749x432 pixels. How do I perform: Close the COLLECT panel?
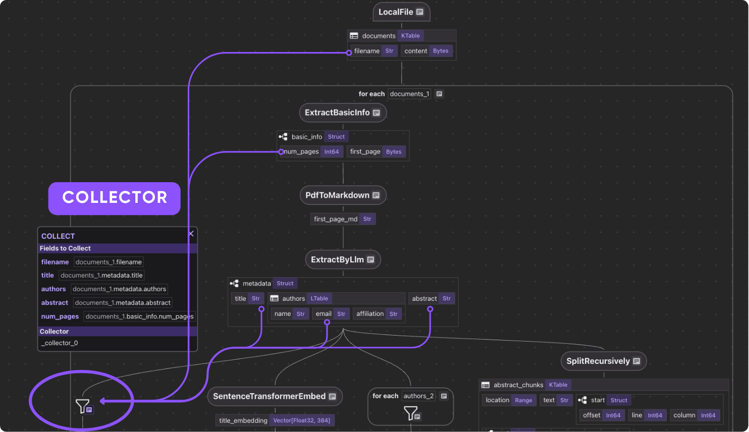point(191,234)
